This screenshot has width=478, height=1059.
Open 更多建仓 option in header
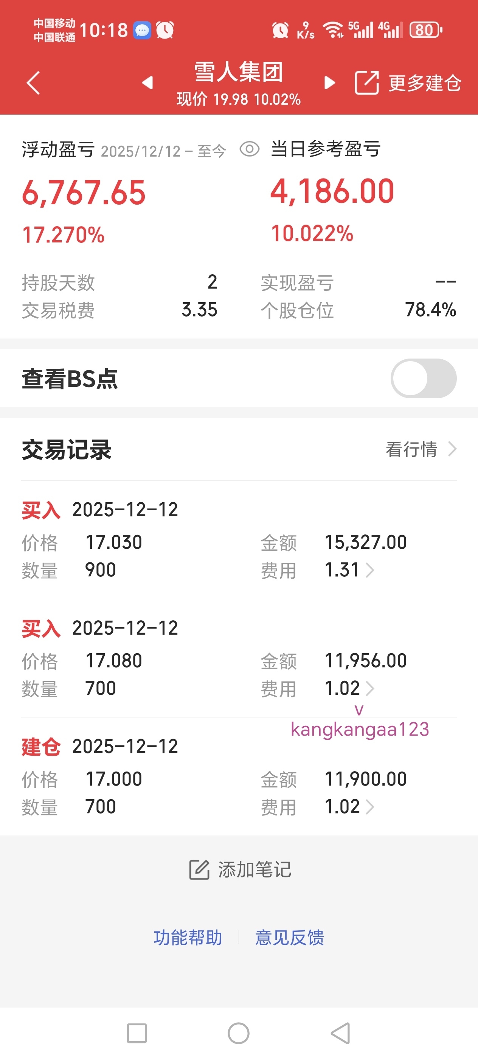pyautogui.click(x=425, y=82)
